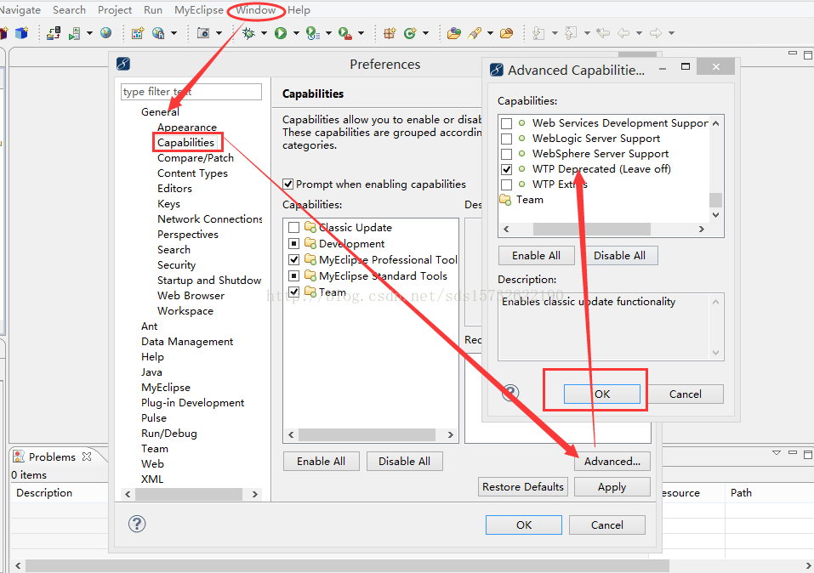Click the type filter text field
The image size is (814, 573).
pyautogui.click(x=191, y=92)
